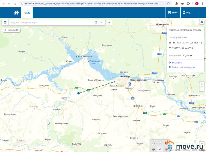Zoom out the map with minus button

pyautogui.click(x=202, y=89)
